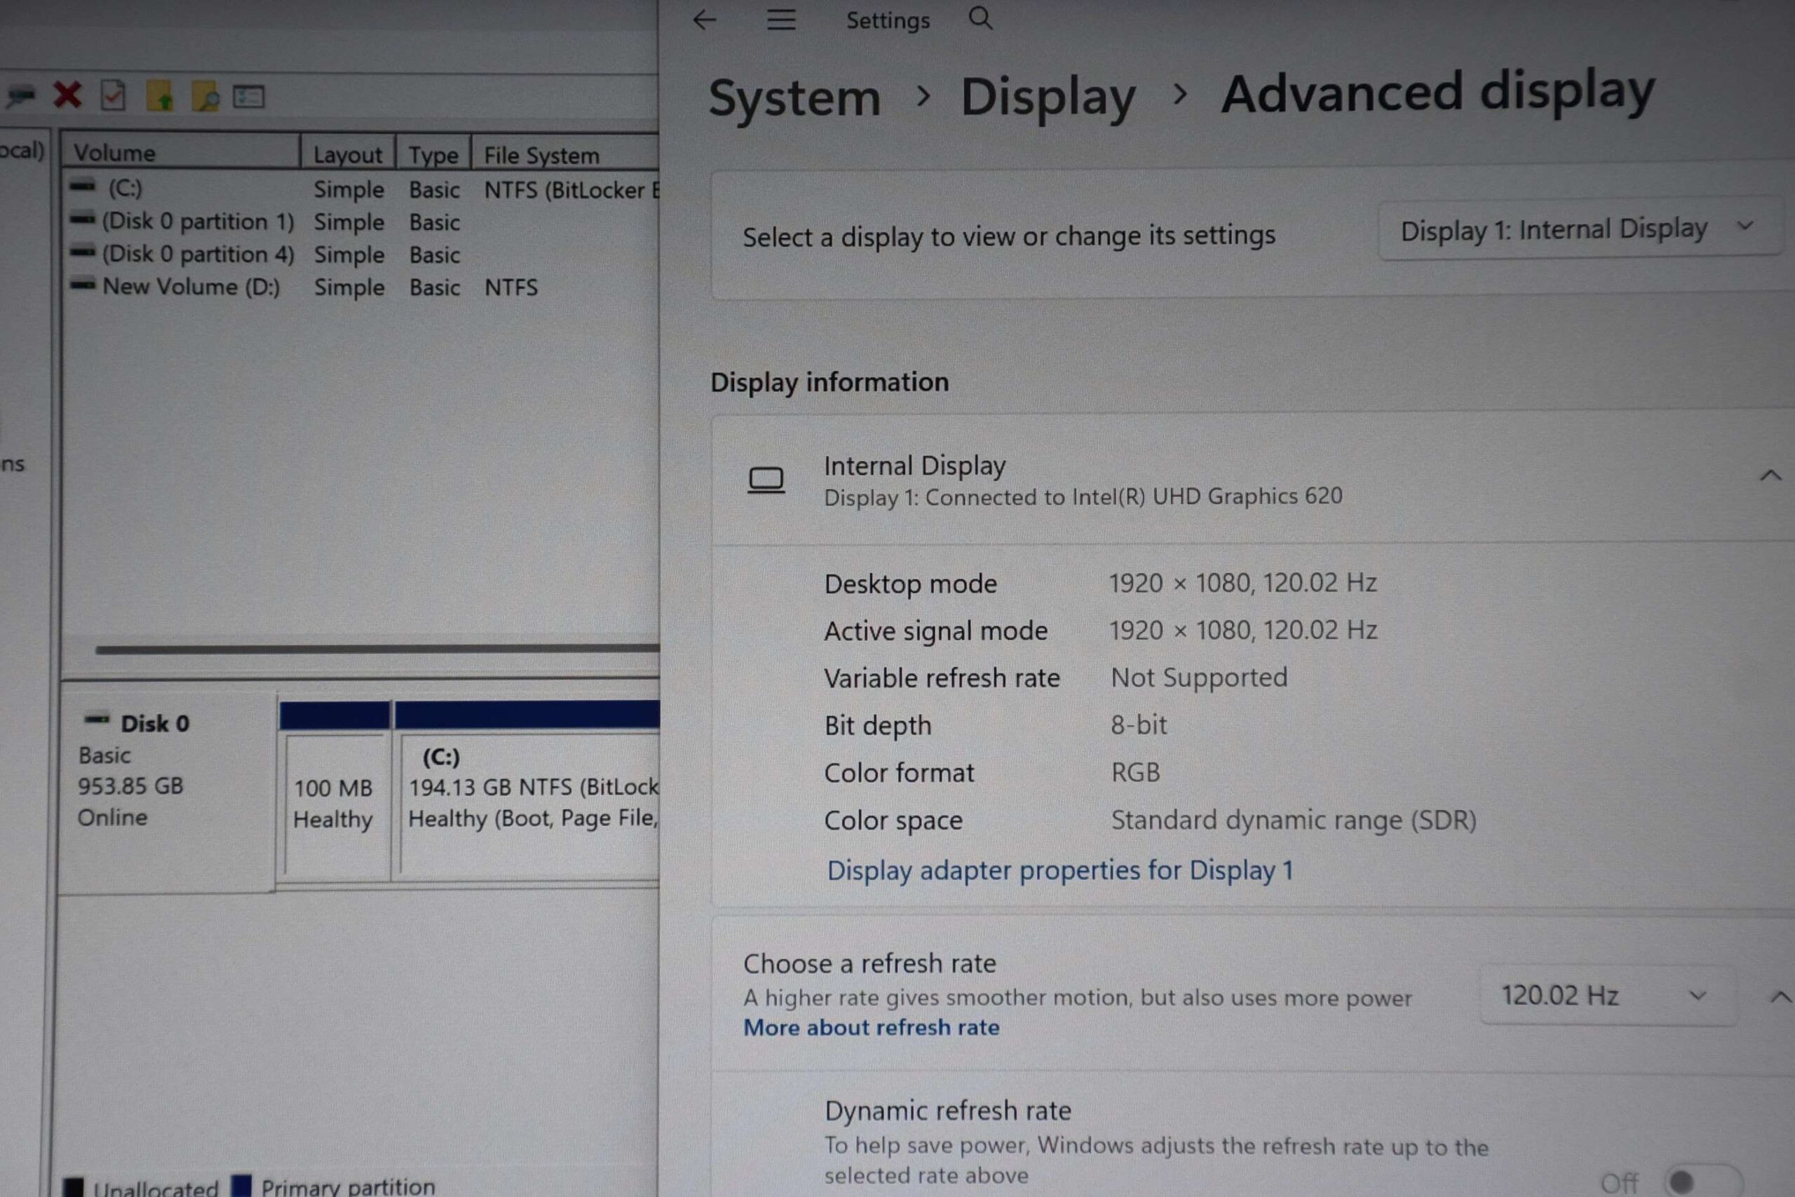Sort by the Volume column header

coord(180,152)
